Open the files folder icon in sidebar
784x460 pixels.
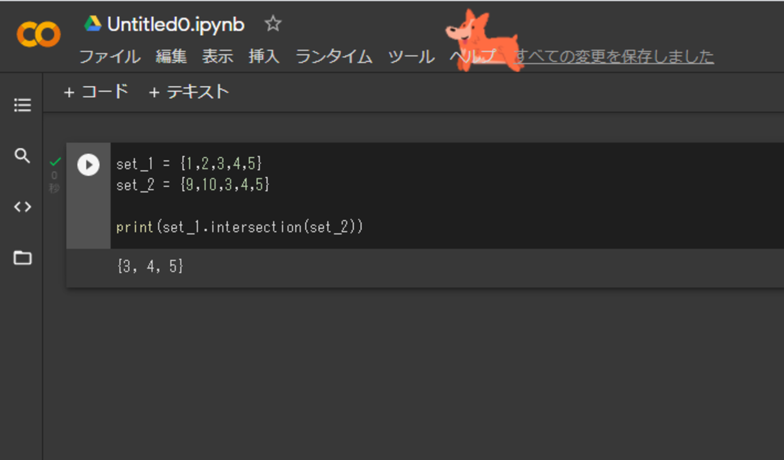pos(23,257)
